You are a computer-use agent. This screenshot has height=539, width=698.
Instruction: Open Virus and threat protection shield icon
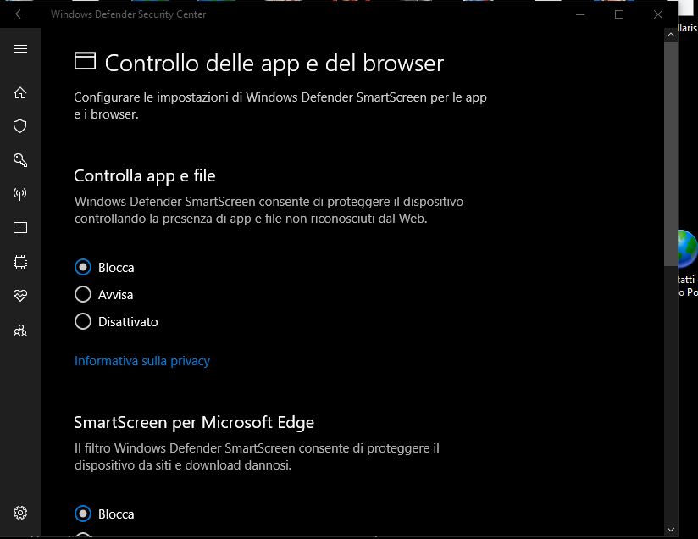20,126
